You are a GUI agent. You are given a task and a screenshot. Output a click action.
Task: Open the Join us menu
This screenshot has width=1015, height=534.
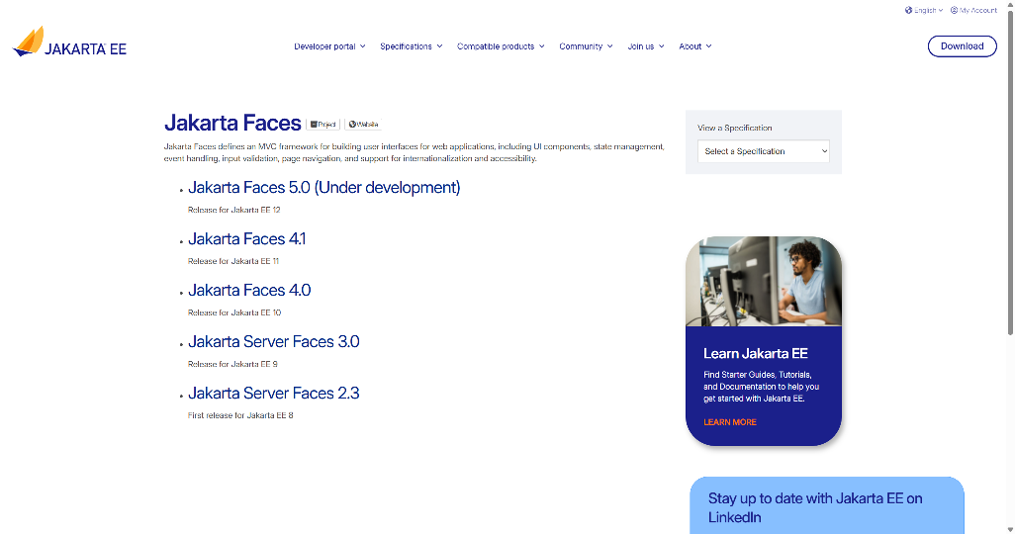[645, 46]
